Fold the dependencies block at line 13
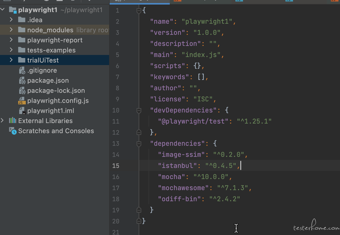The image size is (340, 235). click(139, 144)
